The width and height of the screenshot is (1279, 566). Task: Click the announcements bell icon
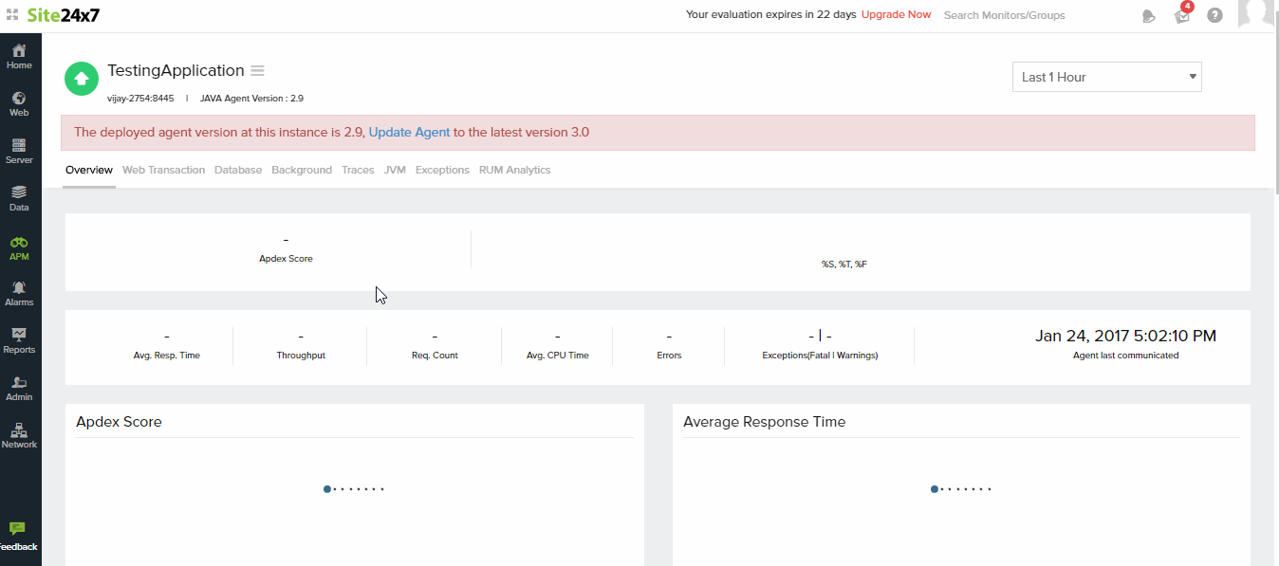(1149, 15)
